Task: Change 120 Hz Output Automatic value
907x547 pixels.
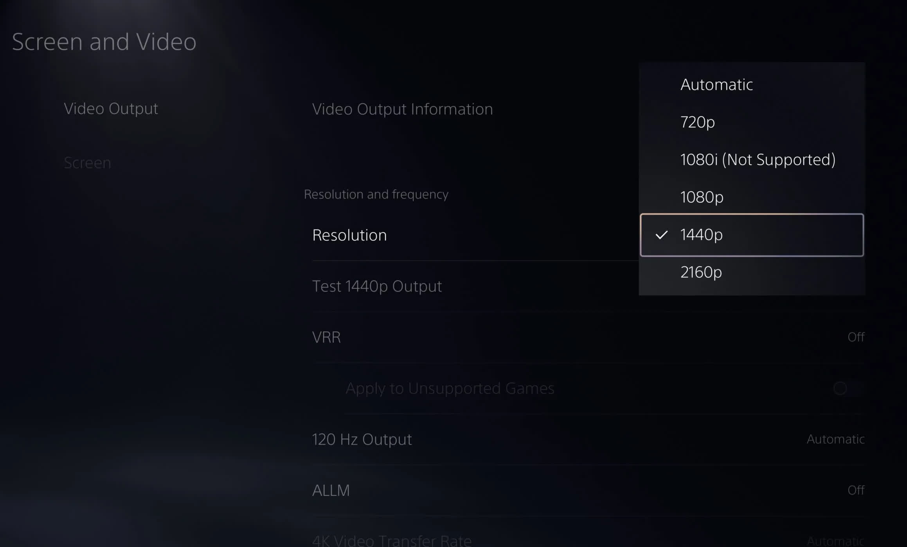Action: click(835, 439)
